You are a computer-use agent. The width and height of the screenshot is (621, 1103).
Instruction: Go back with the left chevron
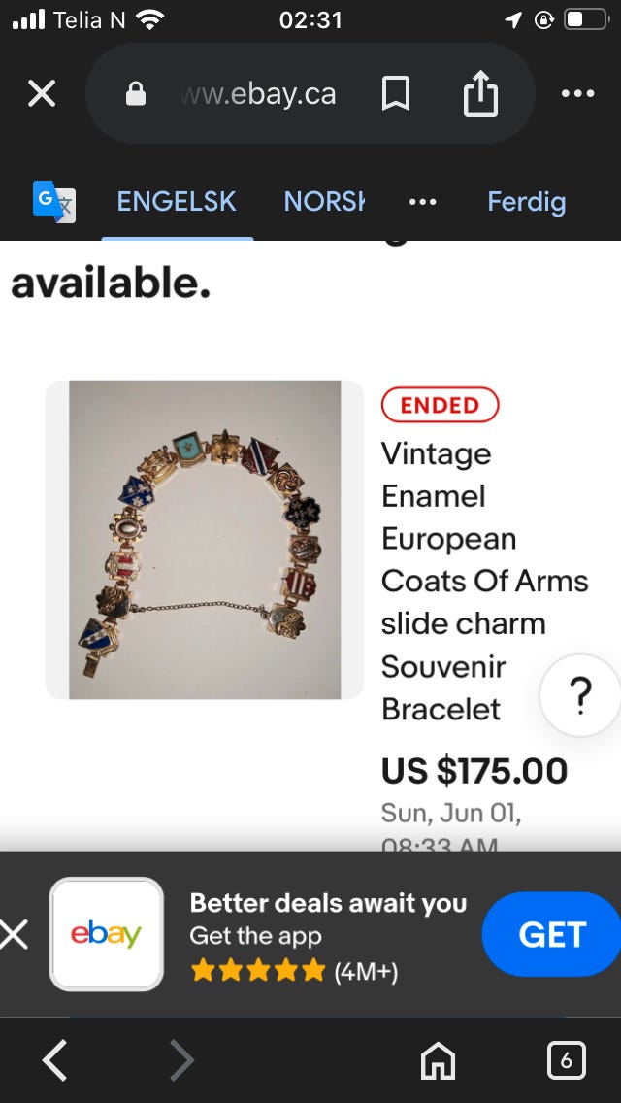coord(55,1060)
